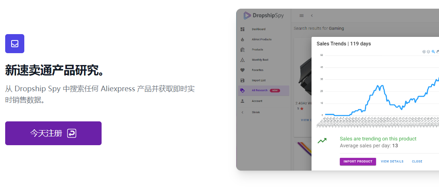Click 'Sales are trending on this product' text
The image size is (439, 190).
pyautogui.click(x=378, y=139)
